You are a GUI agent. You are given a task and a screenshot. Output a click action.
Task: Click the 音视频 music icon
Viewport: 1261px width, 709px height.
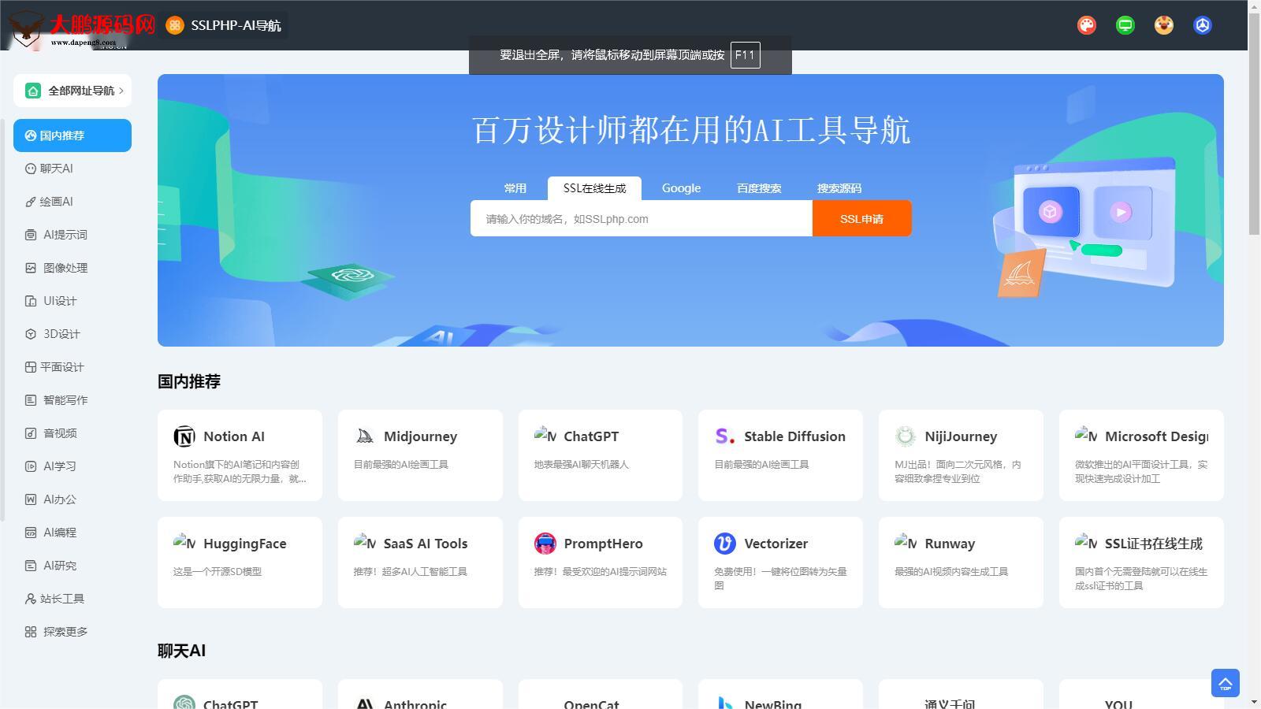pyautogui.click(x=31, y=433)
